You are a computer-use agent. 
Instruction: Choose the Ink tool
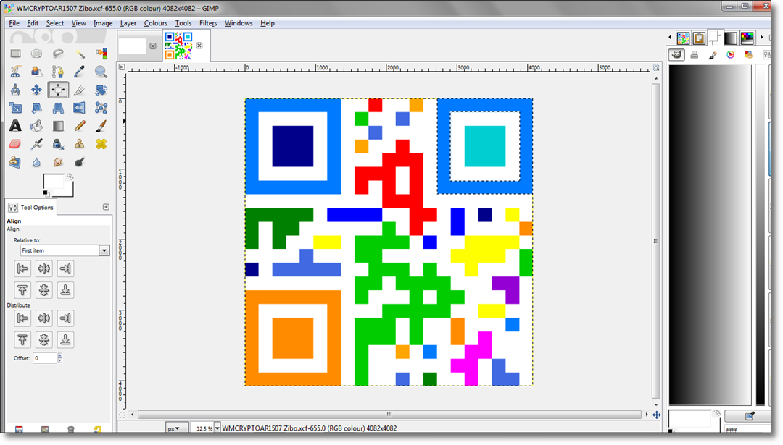click(58, 144)
